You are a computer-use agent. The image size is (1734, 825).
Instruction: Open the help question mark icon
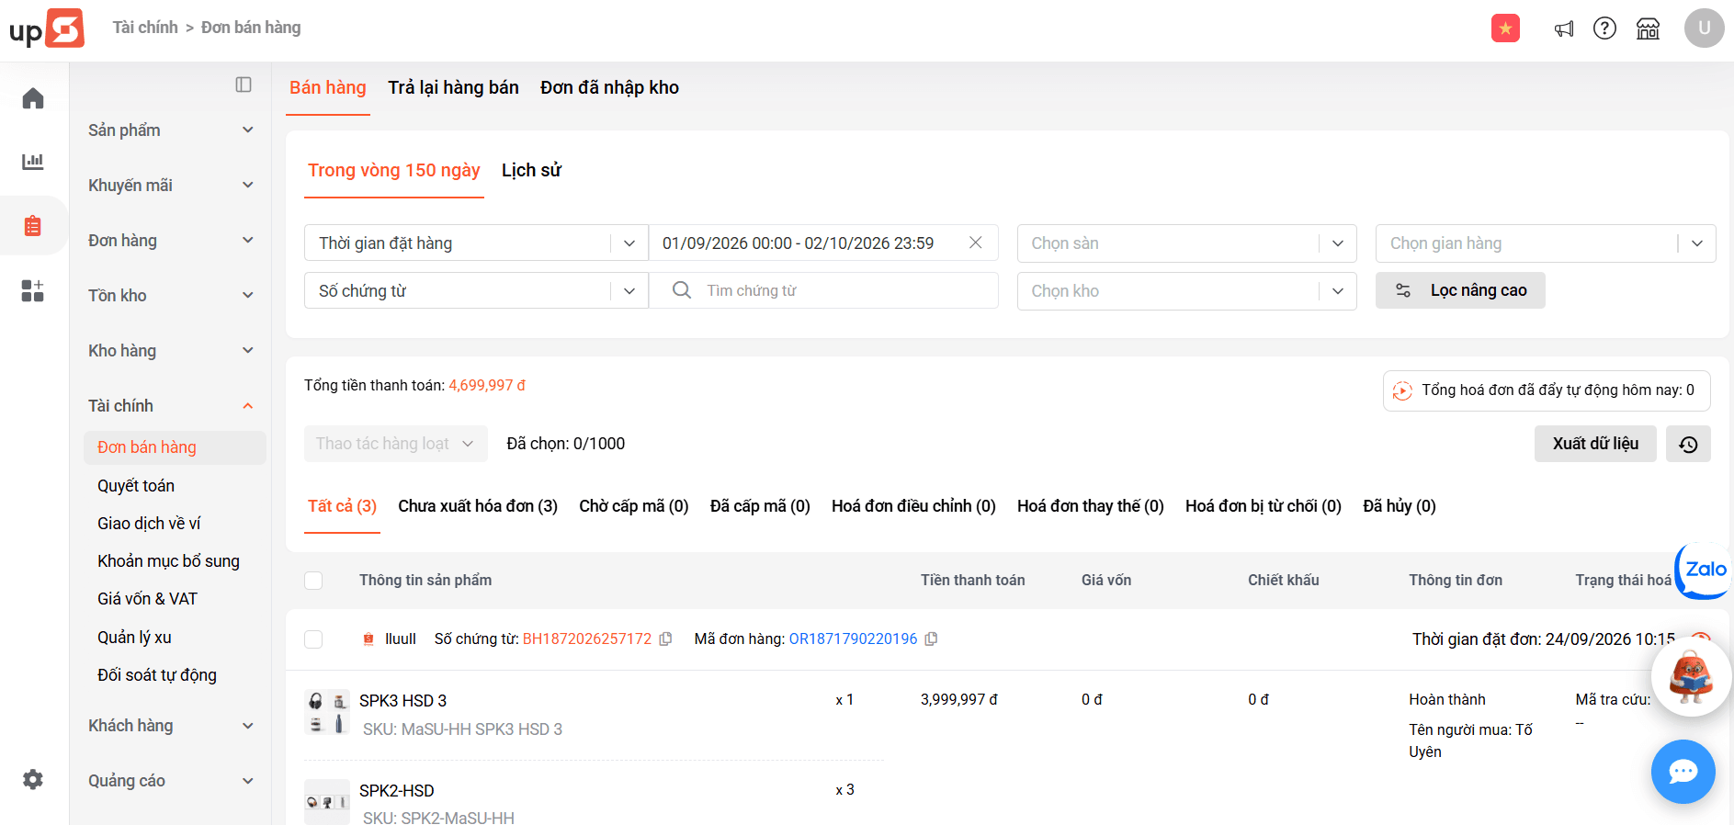pyautogui.click(x=1604, y=28)
